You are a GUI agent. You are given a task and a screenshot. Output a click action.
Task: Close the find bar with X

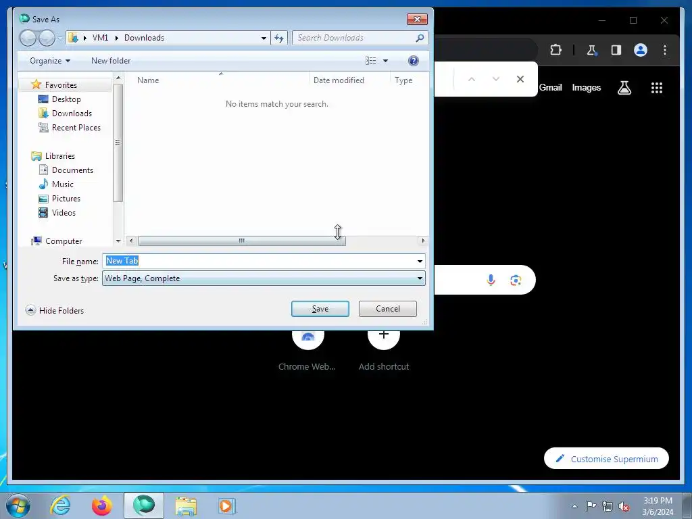520,79
